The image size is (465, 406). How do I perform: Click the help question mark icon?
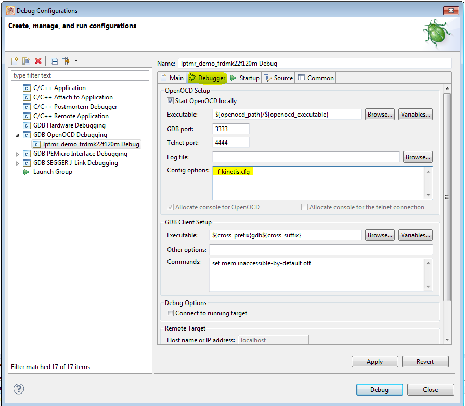pos(19,389)
